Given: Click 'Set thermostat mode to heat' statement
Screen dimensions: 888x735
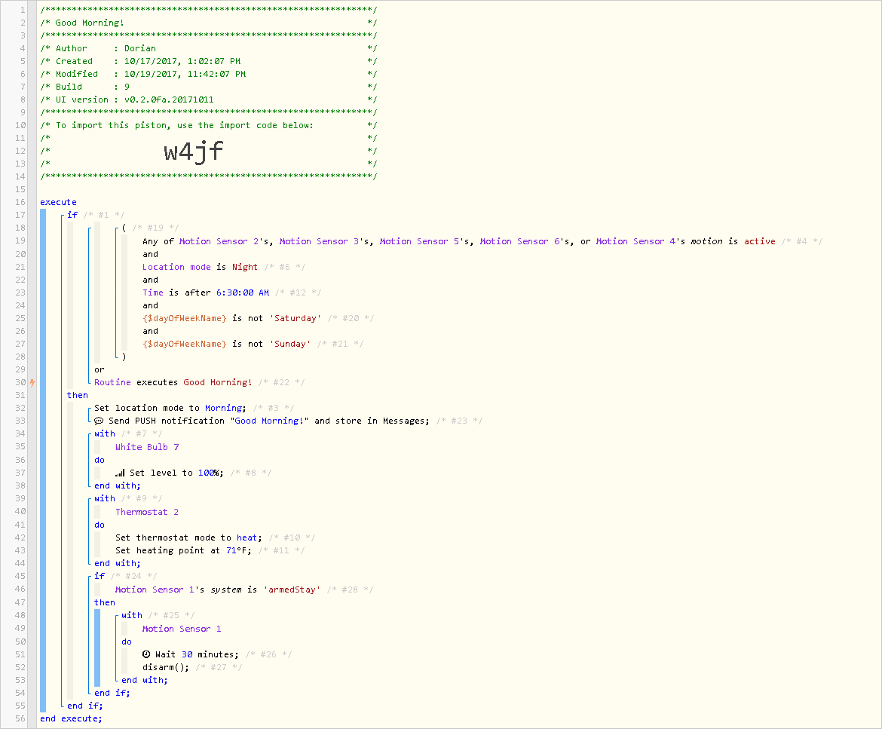Looking at the screenshot, I should (x=188, y=538).
